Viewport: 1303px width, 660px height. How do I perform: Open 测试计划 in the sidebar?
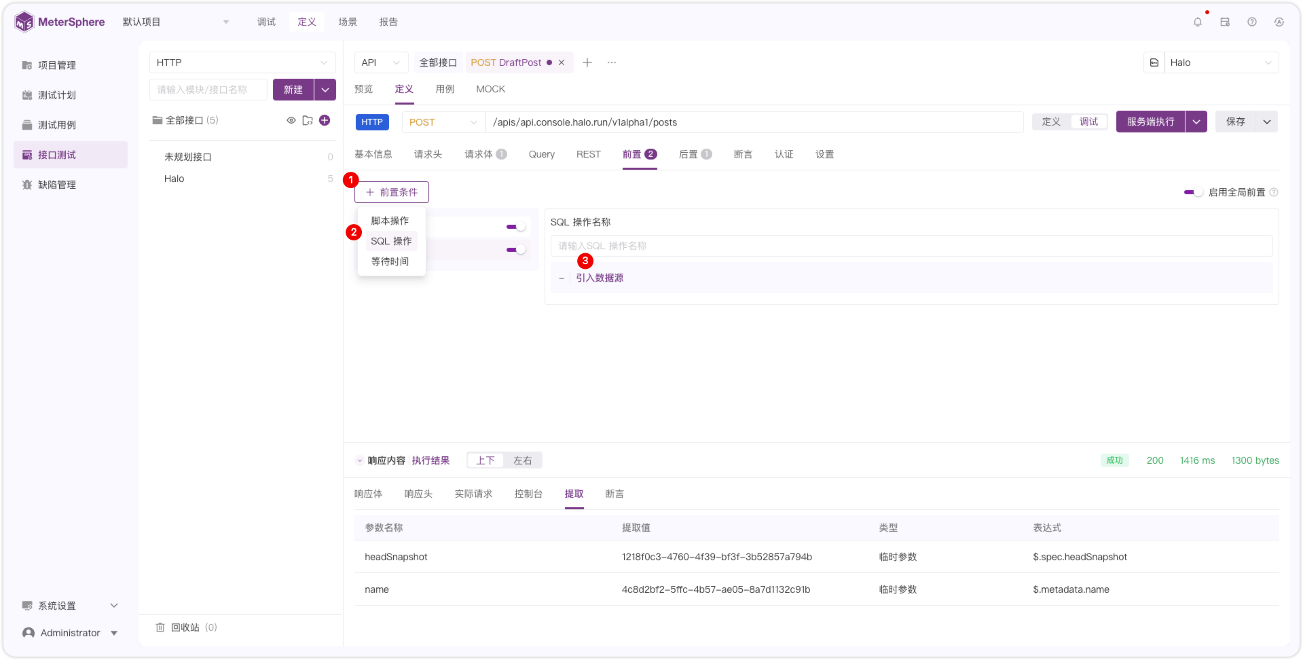click(57, 95)
